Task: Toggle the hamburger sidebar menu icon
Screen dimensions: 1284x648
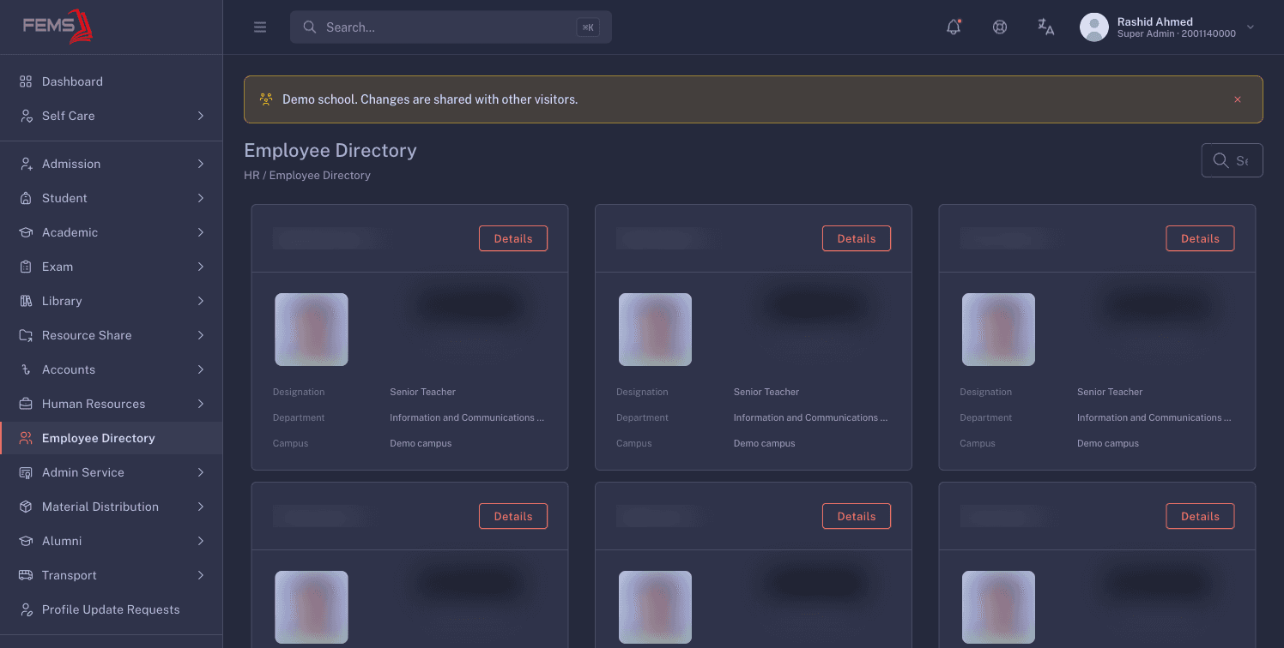Action: pyautogui.click(x=260, y=27)
